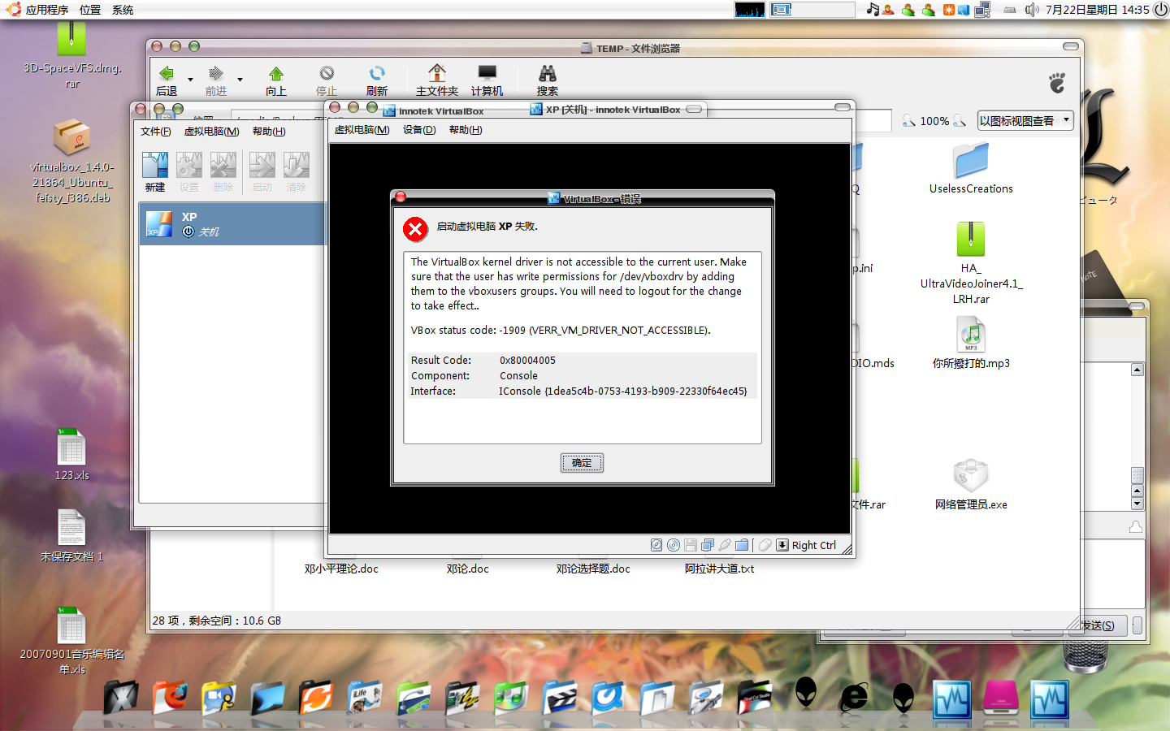This screenshot has width=1170, height=731.
Task: Launch the Internet Explorer icon in the dock
Action: click(854, 696)
